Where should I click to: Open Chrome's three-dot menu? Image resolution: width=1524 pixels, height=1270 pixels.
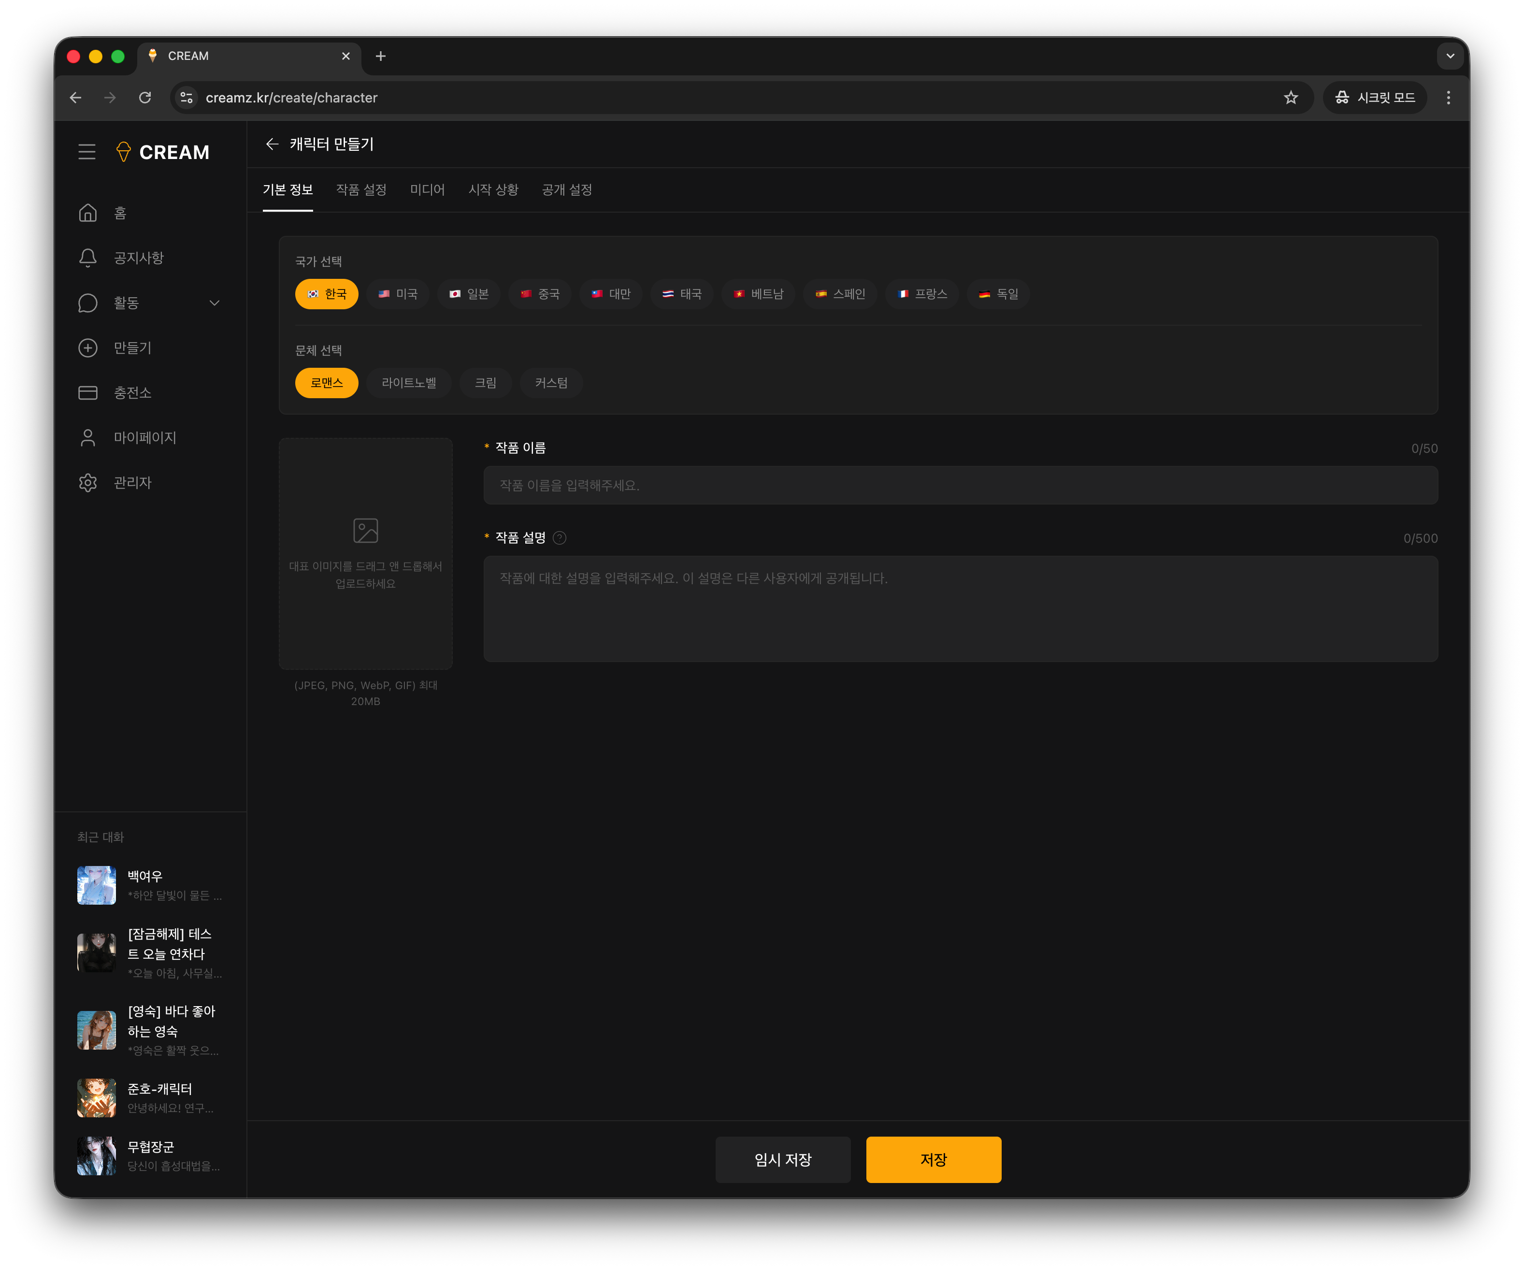pos(1449,97)
